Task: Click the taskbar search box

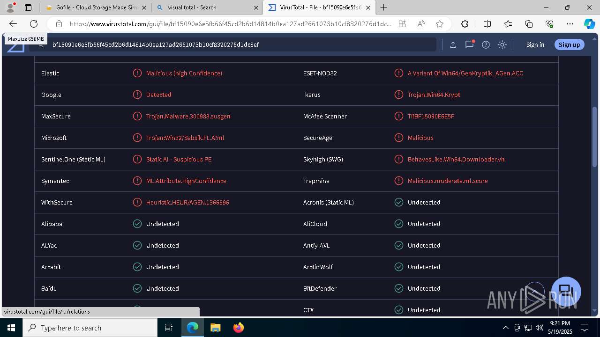Action: coord(90,328)
